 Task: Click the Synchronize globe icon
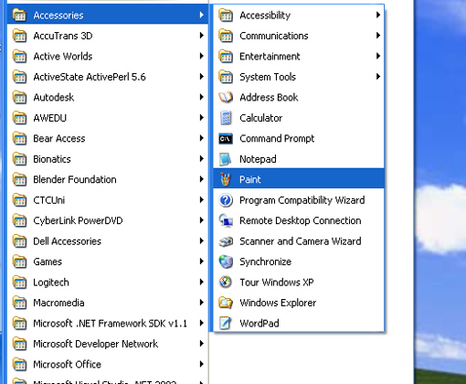(x=226, y=261)
